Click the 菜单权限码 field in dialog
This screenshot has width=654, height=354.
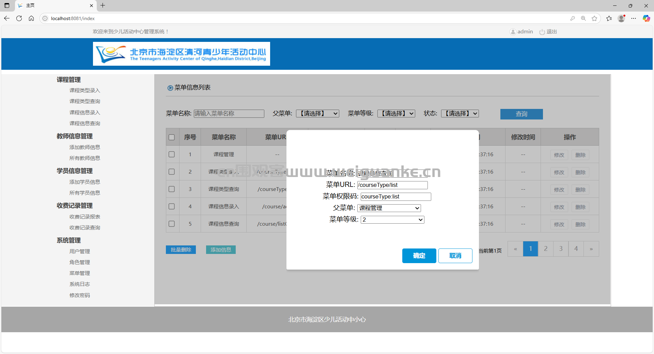(396, 196)
